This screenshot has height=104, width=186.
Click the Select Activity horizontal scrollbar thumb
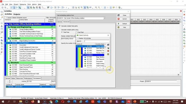[x=79, y=68]
